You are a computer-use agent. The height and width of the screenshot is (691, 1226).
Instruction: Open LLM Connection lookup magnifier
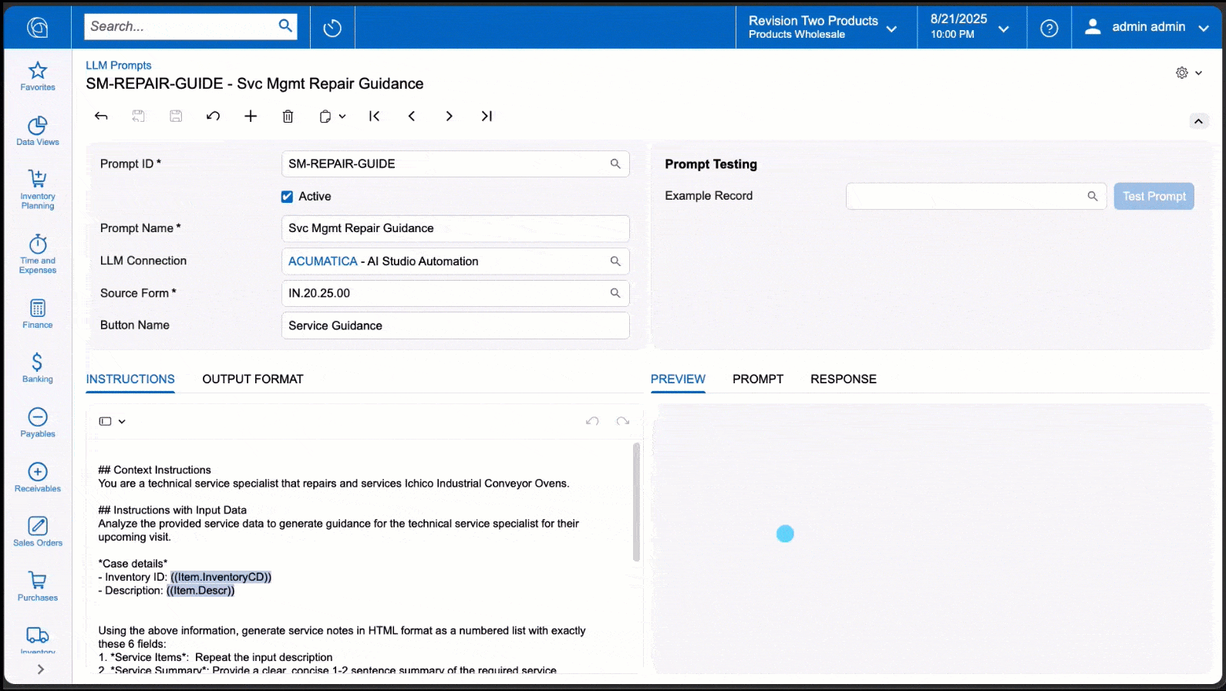pyautogui.click(x=615, y=261)
